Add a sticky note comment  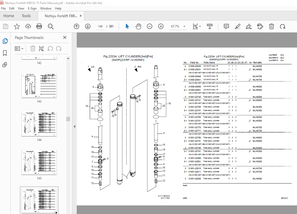point(226,26)
